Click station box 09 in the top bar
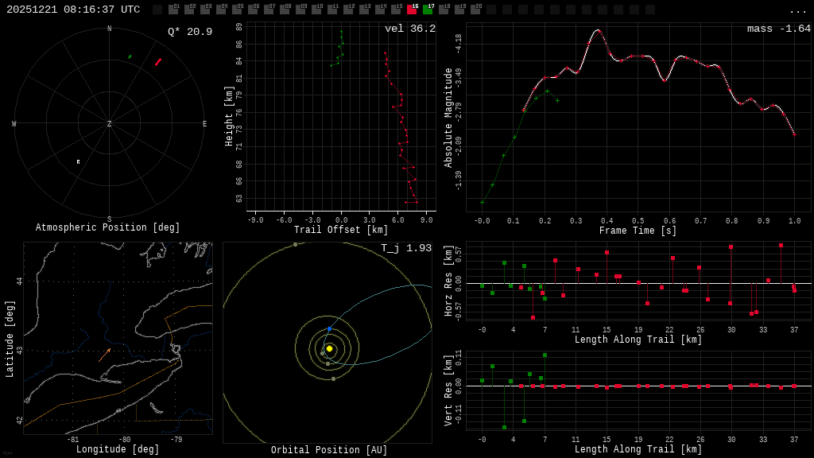Viewport: 814px width, 458px height. click(x=300, y=10)
